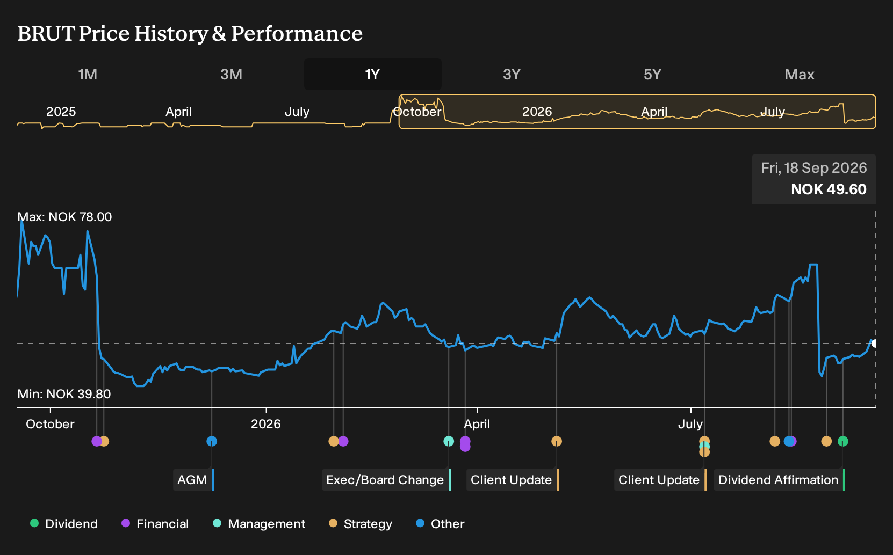The width and height of the screenshot is (893, 555).
Task: Click the NOK 49.60 tooltip value
Action: click(x=829, y=189)
